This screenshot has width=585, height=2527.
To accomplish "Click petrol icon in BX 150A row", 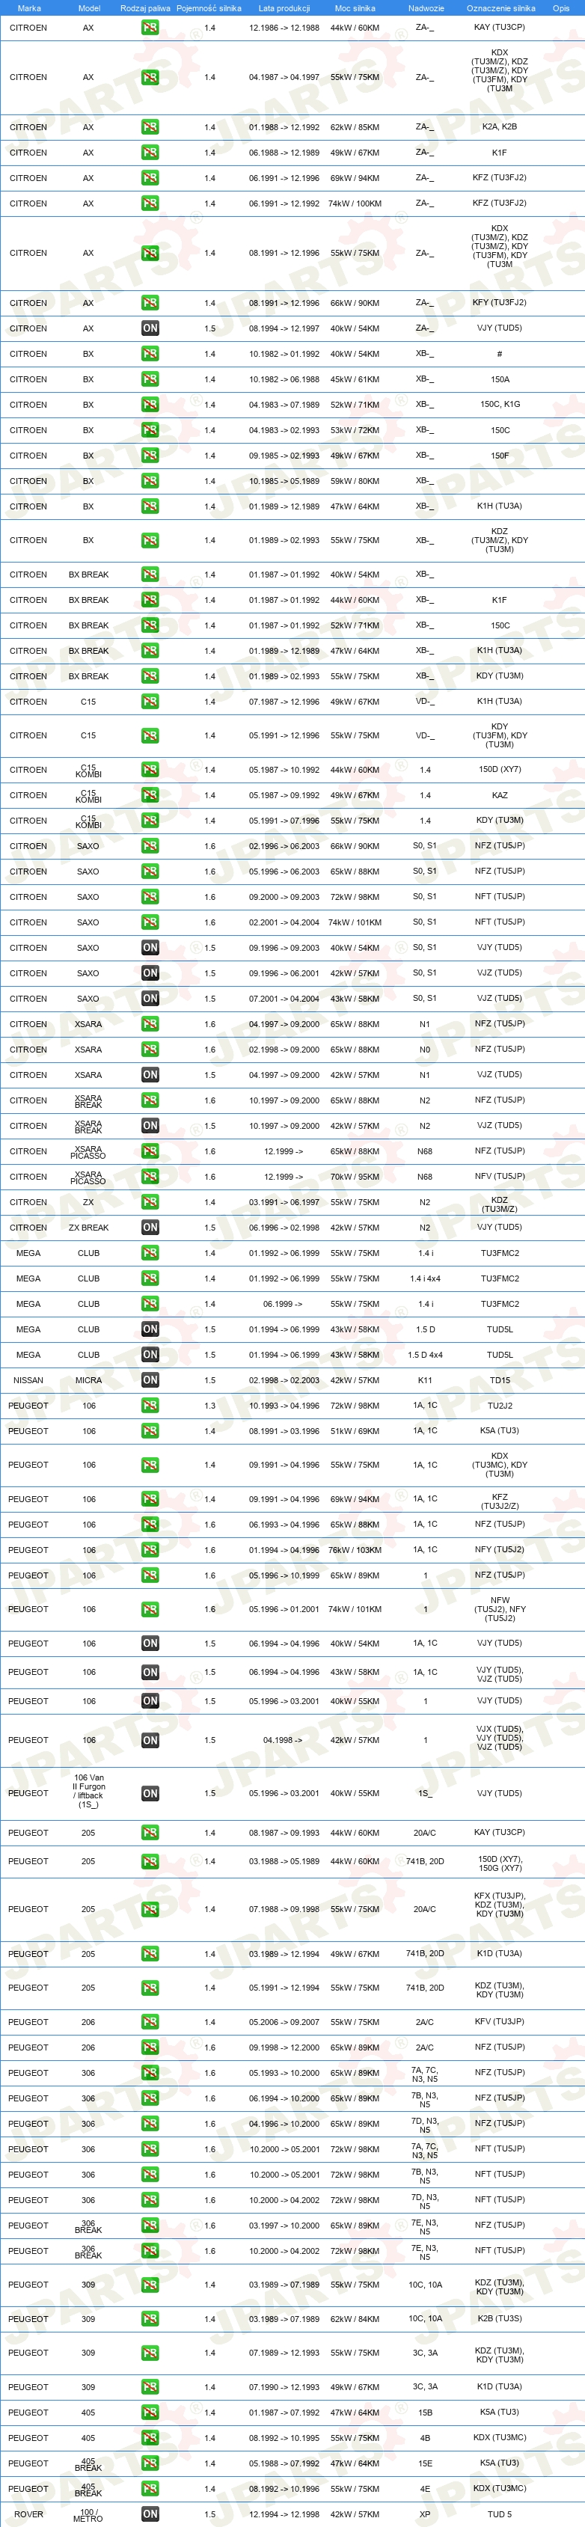I will click(150, 379).
